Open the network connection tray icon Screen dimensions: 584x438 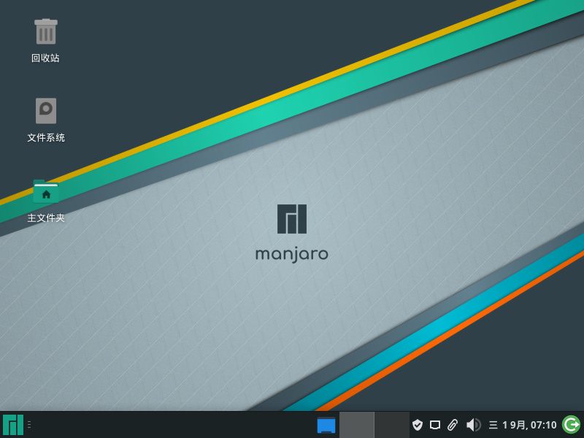pos(435,425)
